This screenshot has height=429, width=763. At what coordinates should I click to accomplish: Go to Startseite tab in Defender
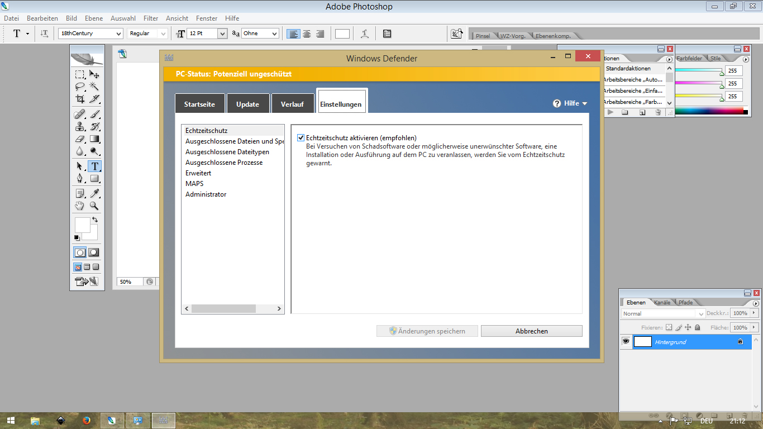point(200,104)
